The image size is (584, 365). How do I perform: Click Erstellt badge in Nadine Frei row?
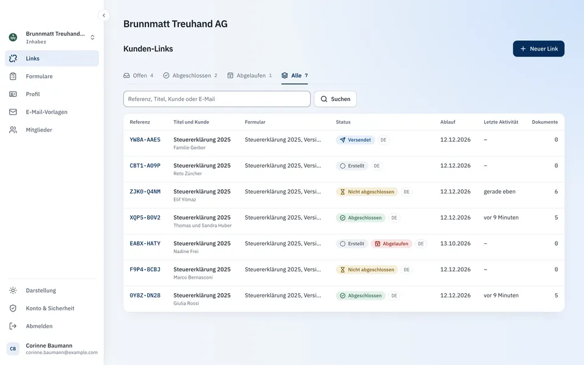point(352,244)
